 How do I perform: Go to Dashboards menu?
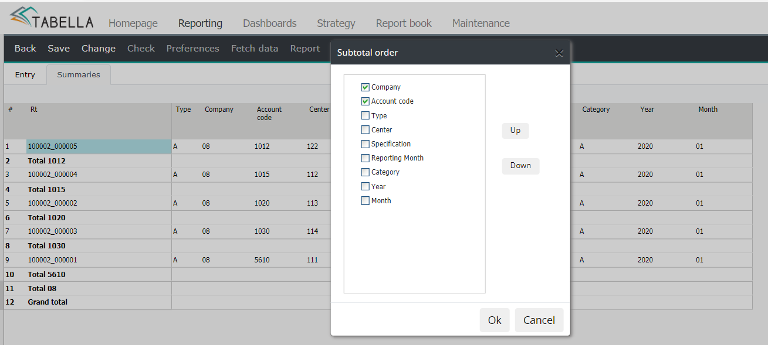(270, 23)
